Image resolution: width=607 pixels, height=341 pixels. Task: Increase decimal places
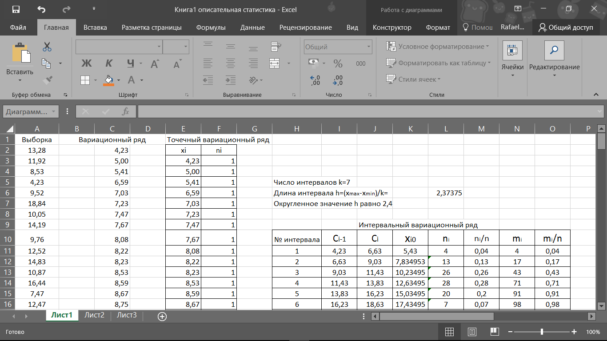pyautogui.click(x=315, y=80)
